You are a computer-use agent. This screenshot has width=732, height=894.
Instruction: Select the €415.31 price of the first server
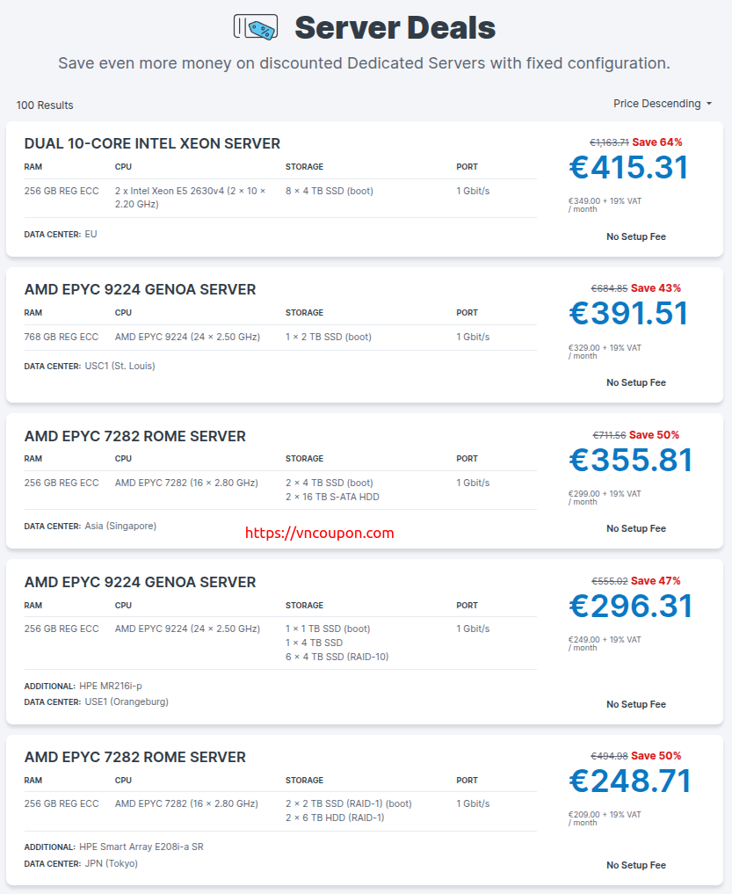pyautogui.click(x=628, y=167)
